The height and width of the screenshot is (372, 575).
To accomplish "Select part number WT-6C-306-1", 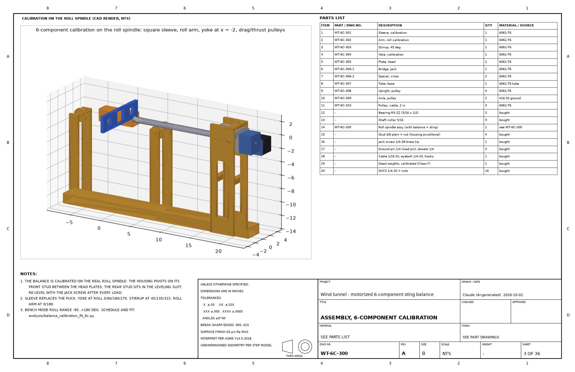I will point(344,69).
